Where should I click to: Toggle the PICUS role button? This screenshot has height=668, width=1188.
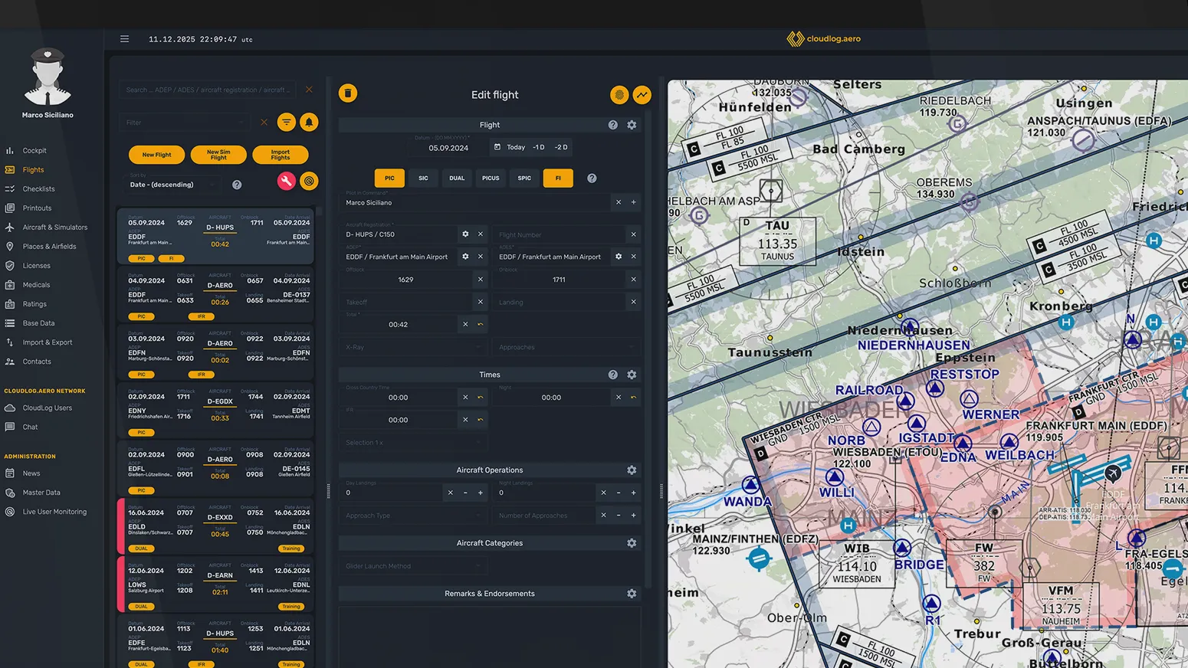click(491, 178)
